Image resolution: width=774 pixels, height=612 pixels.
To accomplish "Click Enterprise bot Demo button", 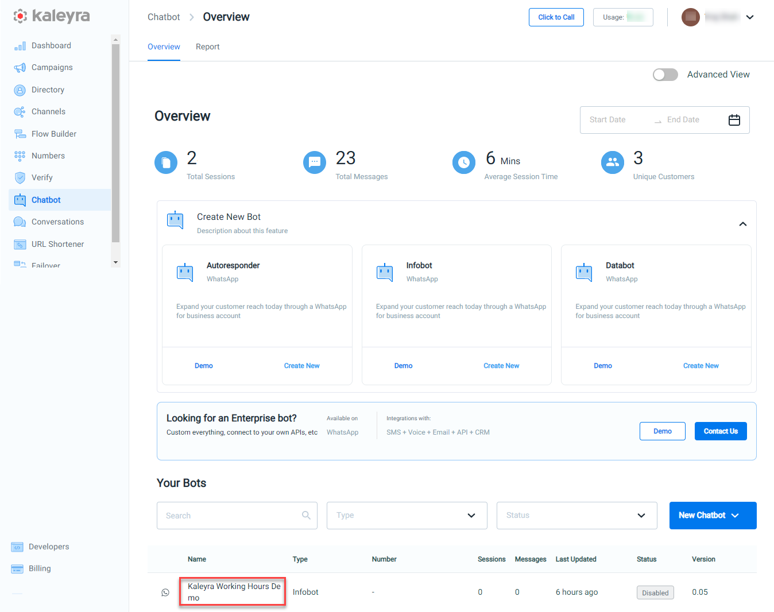I will 663,431.
